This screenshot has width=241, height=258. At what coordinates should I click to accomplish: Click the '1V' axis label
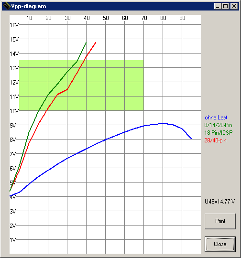[13, 240]
